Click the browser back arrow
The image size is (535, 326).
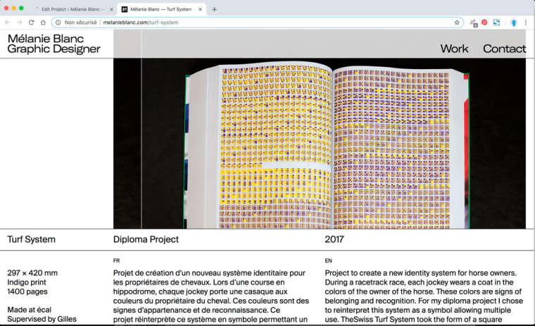(8, 23)
